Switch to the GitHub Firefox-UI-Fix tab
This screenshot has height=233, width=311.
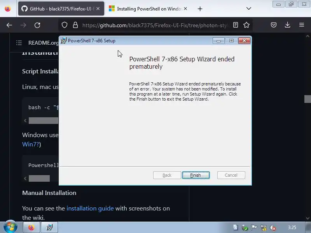(61, 9)
